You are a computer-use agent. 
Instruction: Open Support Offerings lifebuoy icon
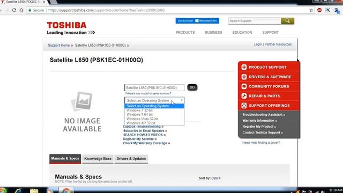click(x=244, y=106)
